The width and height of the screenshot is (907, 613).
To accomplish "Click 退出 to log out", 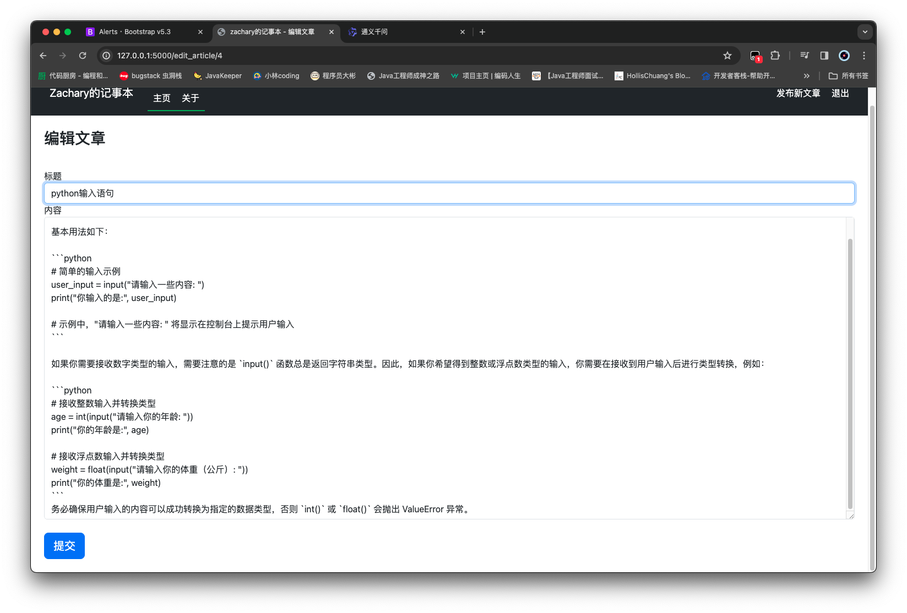I will click(840, 93).
